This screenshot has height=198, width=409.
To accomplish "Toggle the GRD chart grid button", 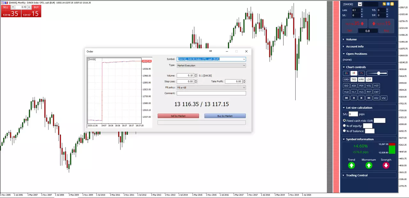I will point(346,79).
